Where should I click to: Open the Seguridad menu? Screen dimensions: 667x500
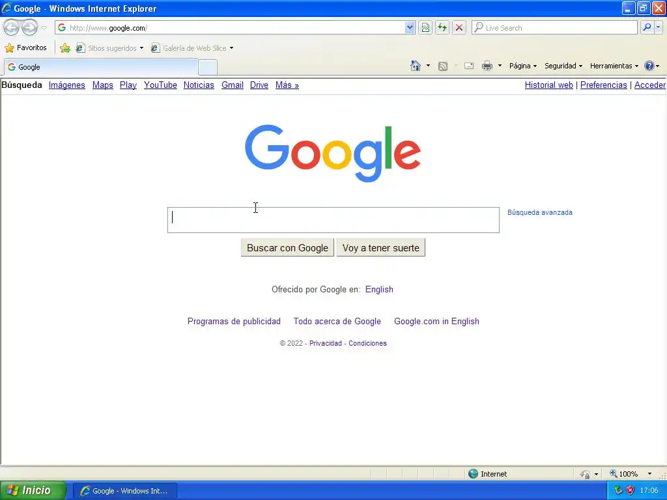tap(563, 66)
